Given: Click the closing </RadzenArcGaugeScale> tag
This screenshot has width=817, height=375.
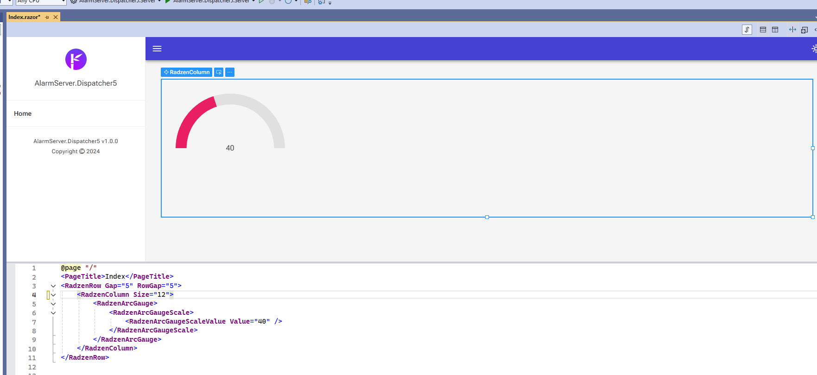Looking at the screenshot, I should pyautogui.click(x=153, y=330).
